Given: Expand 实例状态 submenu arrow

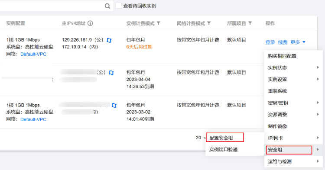Looking at the screenshot, I should click(x=318, y=67).
